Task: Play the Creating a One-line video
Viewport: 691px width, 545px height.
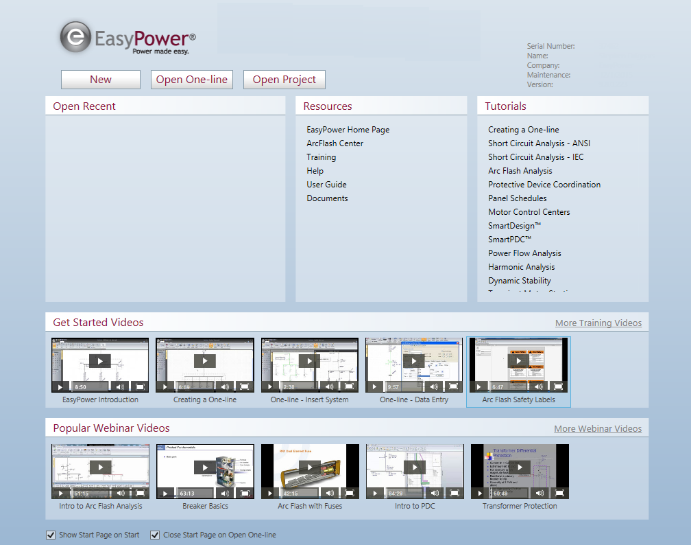Action: 204,361
